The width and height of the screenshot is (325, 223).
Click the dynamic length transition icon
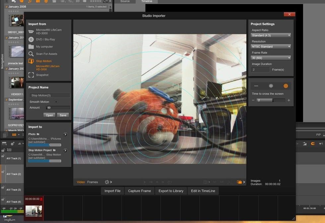(304, 144)
